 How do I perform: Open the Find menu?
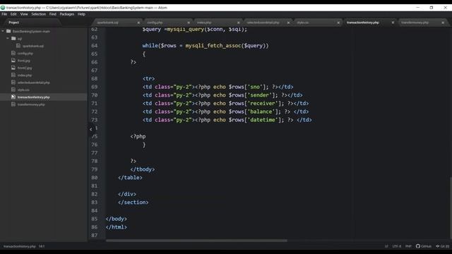53,14
